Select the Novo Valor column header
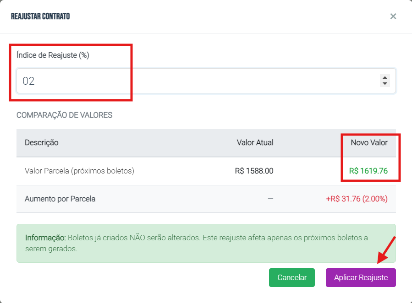 pyautogui.click(x=369, y=142)
